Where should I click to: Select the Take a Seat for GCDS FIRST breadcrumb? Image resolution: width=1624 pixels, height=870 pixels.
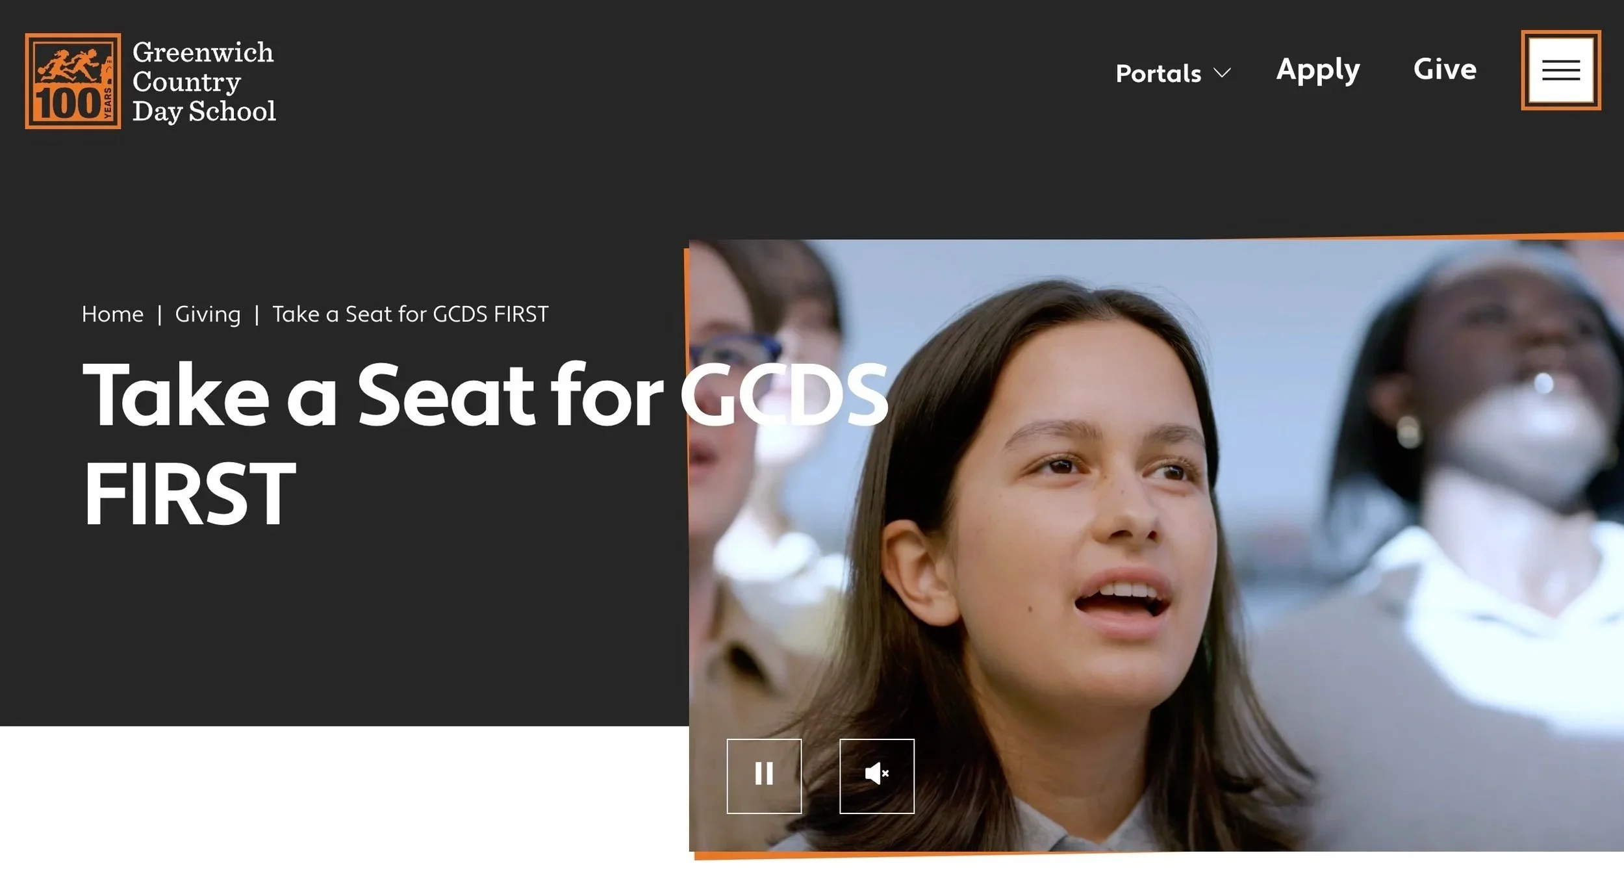click(x=411, y=314)
